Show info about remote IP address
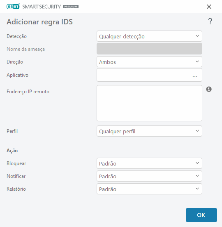This screenshot has width=222, height=227. tap(209, 89)
